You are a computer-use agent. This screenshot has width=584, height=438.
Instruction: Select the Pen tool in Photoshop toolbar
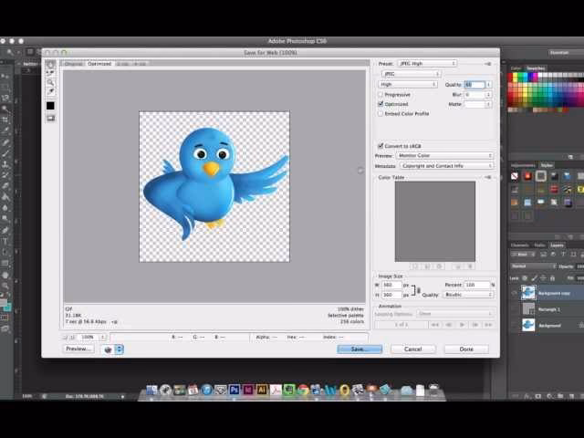[x=5, y=230]
